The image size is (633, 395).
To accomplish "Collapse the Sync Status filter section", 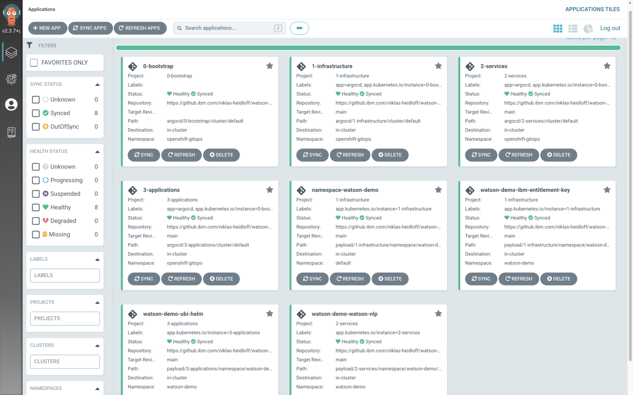I will pos(97,85).
